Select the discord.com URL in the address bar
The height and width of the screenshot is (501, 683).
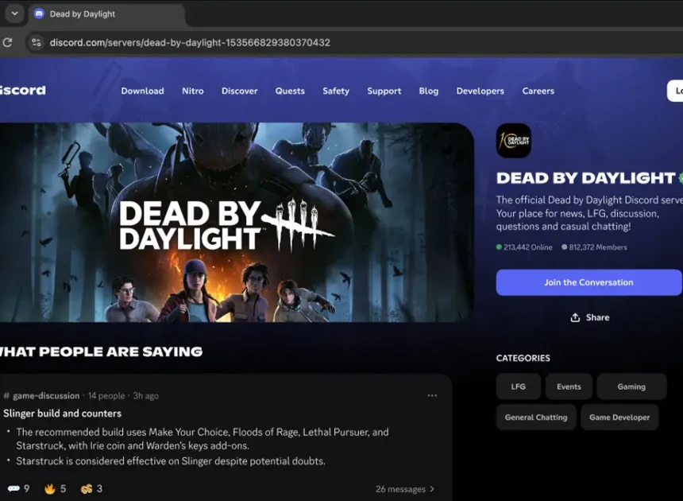click(190, 42)
